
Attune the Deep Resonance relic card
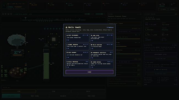77,38
